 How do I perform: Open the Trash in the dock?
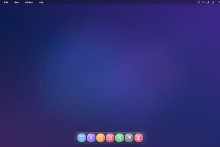click(x=139, y=138)
